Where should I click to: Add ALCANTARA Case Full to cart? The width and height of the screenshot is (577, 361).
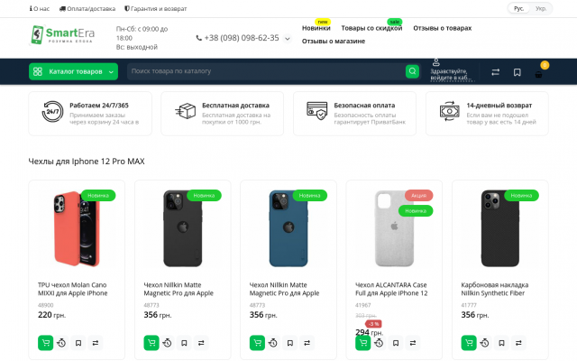(x=362, y=343)
